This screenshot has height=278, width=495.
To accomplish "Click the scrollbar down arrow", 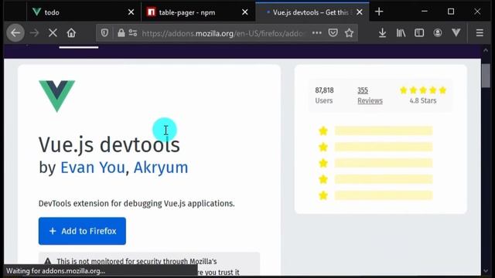I will point(486,271).
